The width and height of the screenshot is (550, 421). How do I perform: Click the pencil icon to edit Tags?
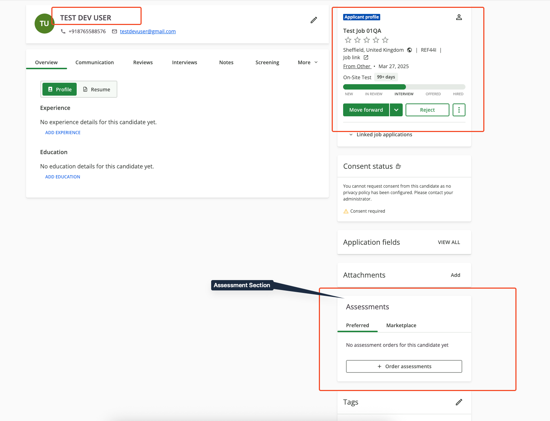click(x=459, y=402)
